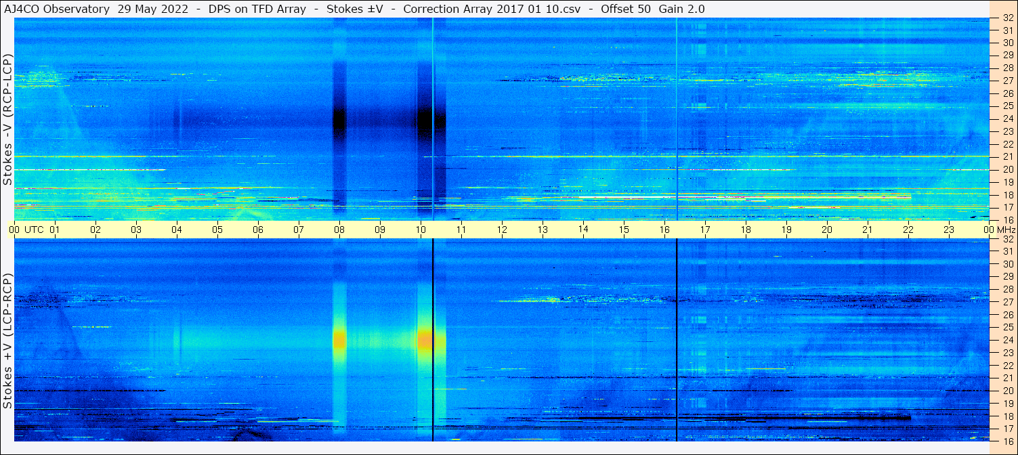This screenshot has width=1018, height=455.
Task: Click upper panel vertical line after 10 UTC
Action: coord(432,119)
